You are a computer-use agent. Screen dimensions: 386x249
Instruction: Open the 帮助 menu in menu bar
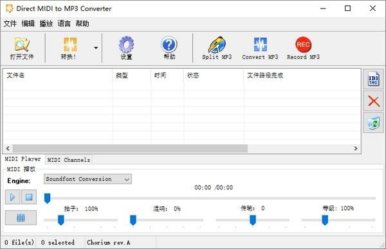coord(82,24)
